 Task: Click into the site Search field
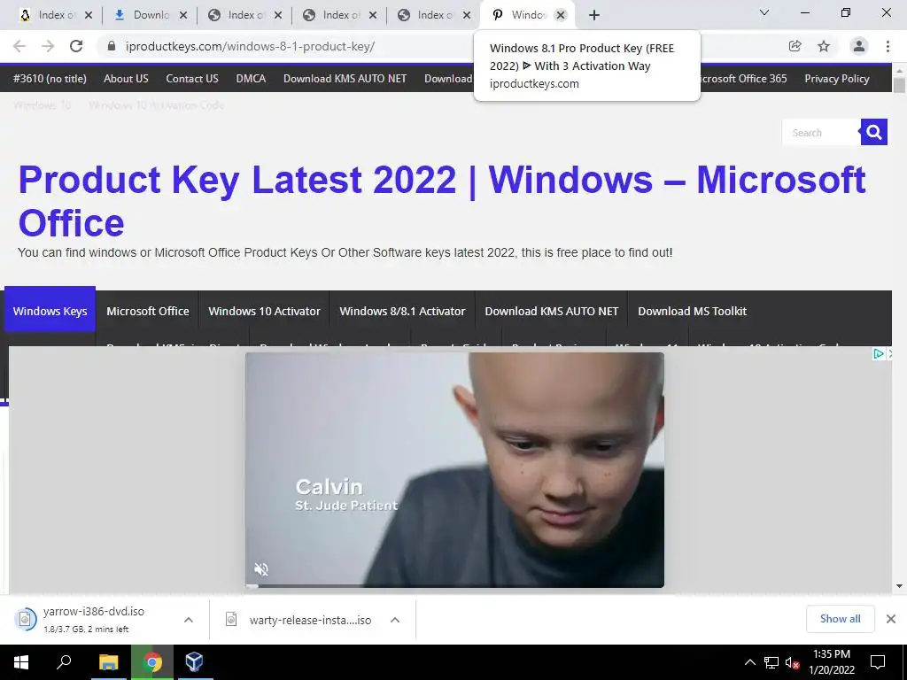tap(821, 133)
